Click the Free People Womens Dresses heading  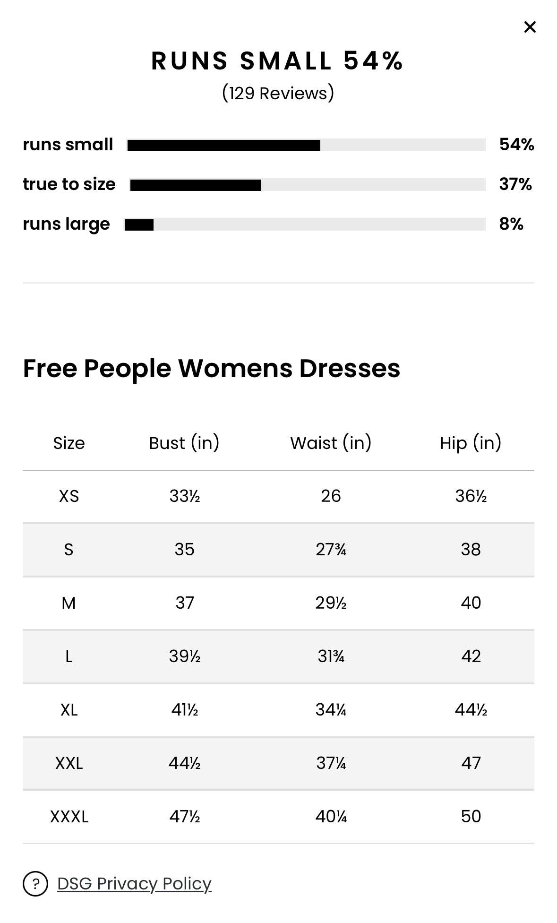212,369
